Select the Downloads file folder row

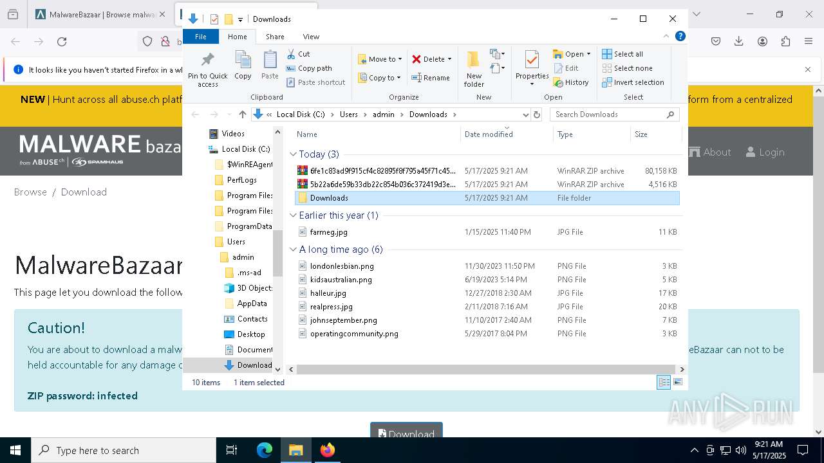pyautogui.click(x=487, y=198)
